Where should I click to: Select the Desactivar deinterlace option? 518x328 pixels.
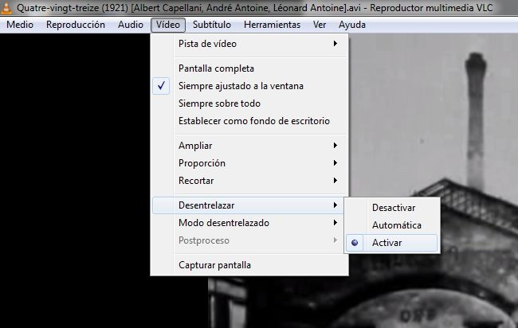pyautogui.click(x=392, y=208)
